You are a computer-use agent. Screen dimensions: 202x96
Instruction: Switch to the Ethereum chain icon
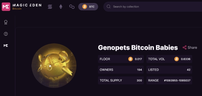pyautogui.click(x=61, y=7)
